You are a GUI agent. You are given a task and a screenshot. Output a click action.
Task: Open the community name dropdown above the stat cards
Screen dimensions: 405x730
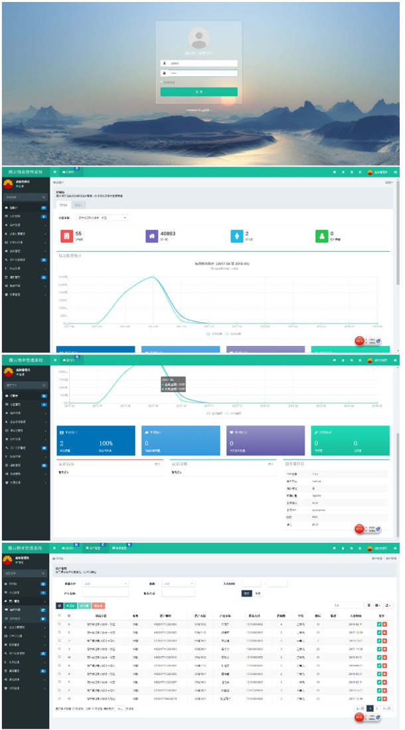102,217
